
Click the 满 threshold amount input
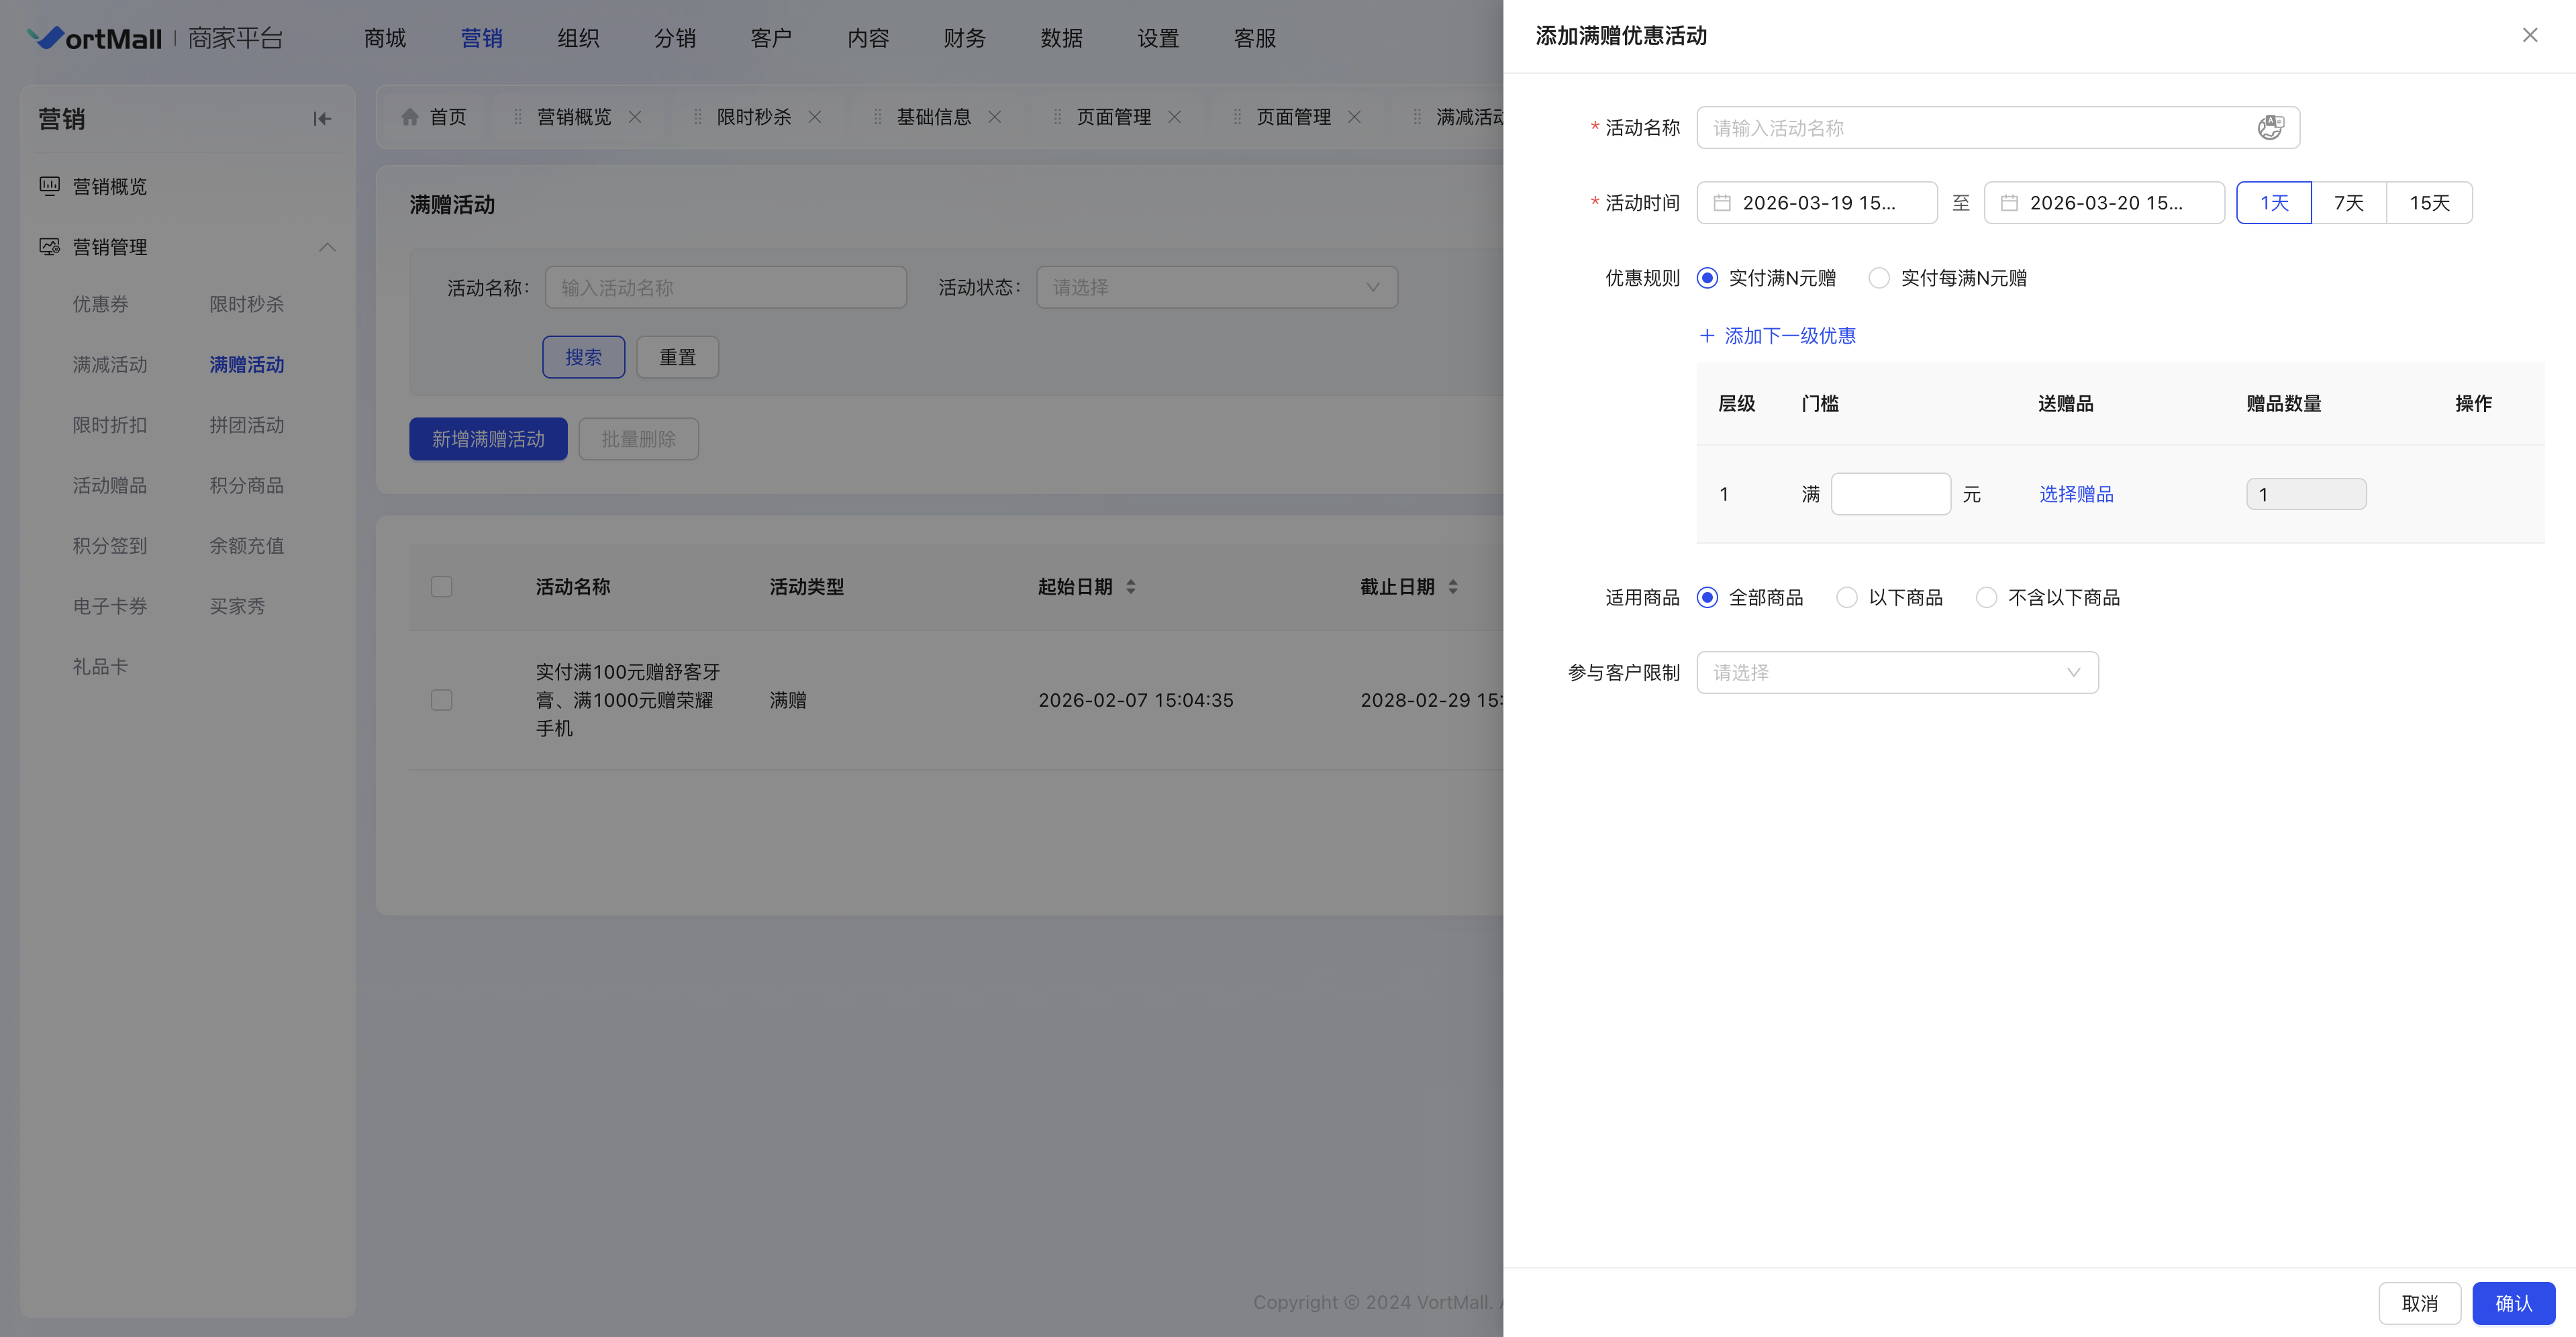click(1890, 494)
